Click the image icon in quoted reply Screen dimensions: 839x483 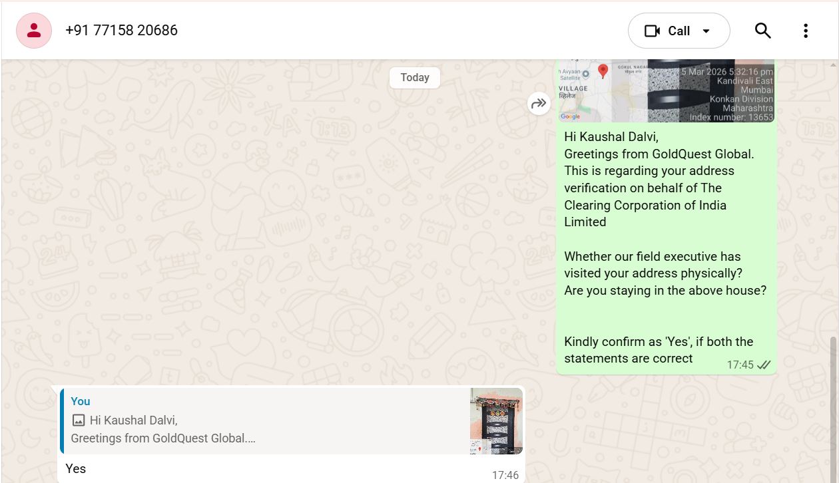79,420
